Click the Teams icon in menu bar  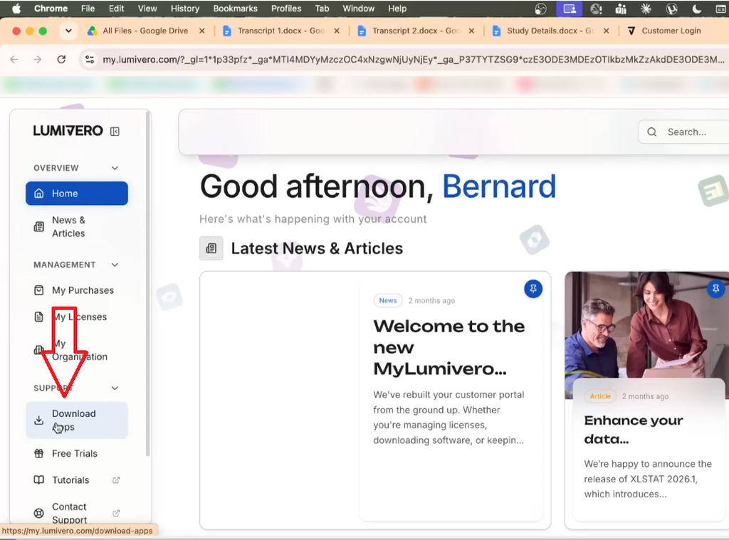coord(621,9)
